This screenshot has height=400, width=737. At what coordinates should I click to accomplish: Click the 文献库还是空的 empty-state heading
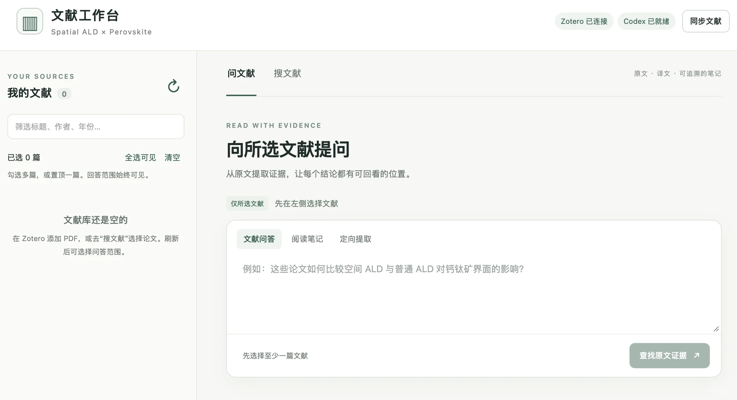pos(96,220)
